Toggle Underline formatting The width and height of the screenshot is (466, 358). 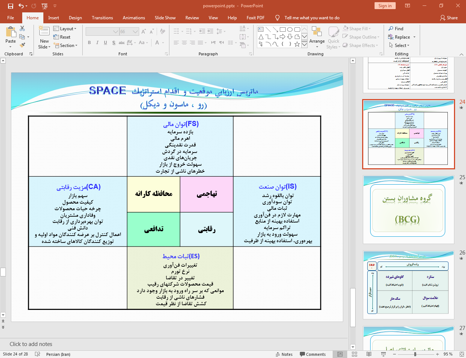point(105,43)
